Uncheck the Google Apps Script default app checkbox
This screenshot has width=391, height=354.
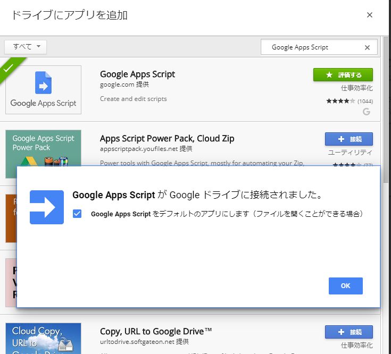(x=77, y=214)
